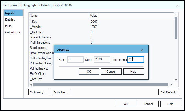Viewport: 185px width, 111px height.
Task: Select the i_Vendor input row
Action: [x=101, y=27]
